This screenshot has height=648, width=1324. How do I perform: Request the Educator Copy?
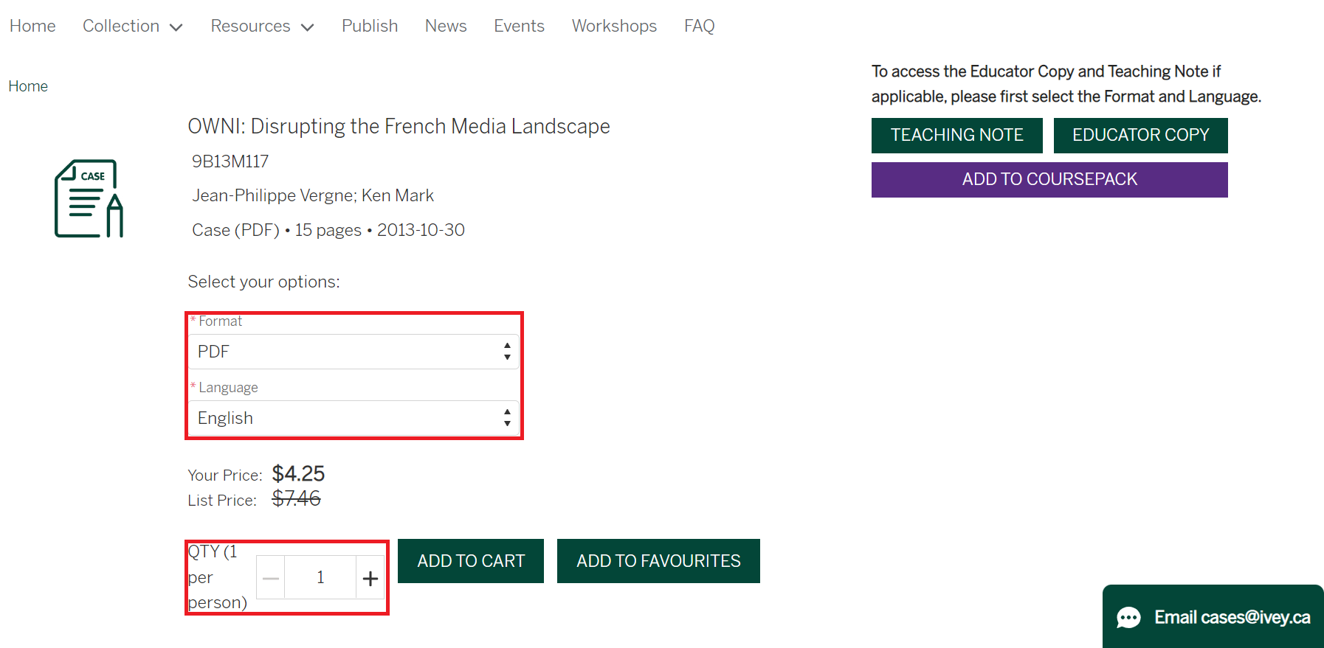[x=1140, y=136]
